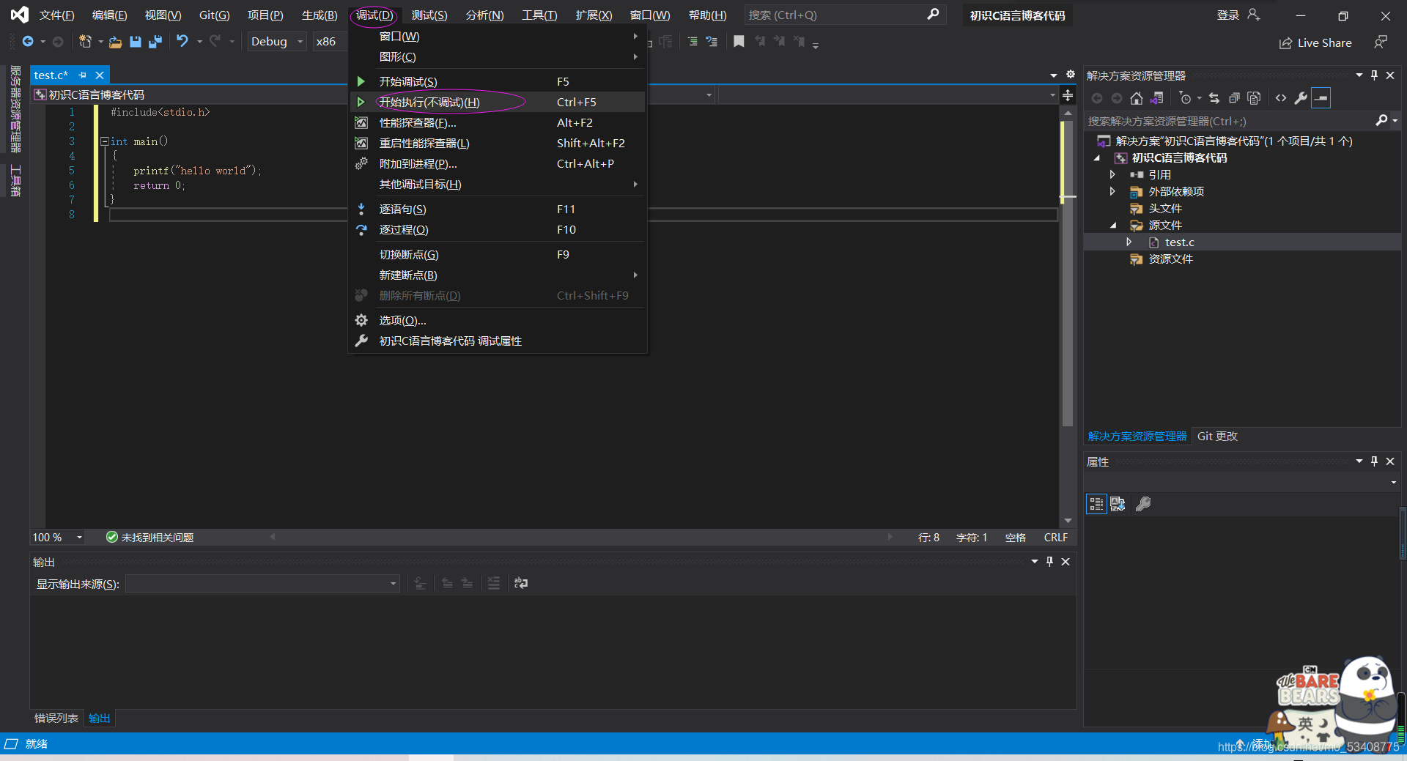Click pending changes filter clock icon
Viewport: 1407px width, 761px height.
click(1186, 98)
